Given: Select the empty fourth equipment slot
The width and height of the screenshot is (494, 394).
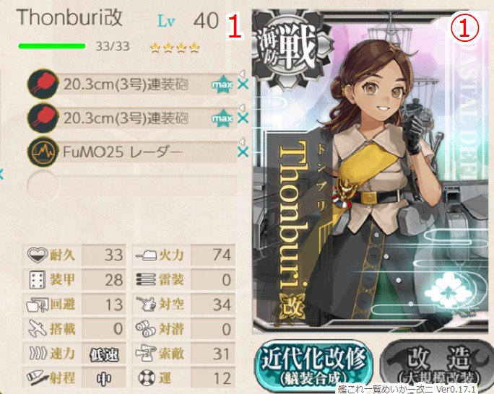Looking at the screenshot, I should pos(132,185).
